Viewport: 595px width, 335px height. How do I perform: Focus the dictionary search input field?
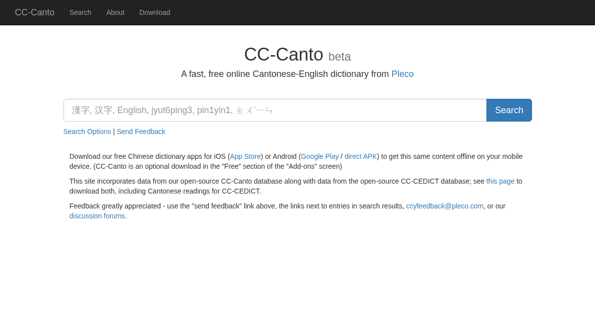click(275, 110)
